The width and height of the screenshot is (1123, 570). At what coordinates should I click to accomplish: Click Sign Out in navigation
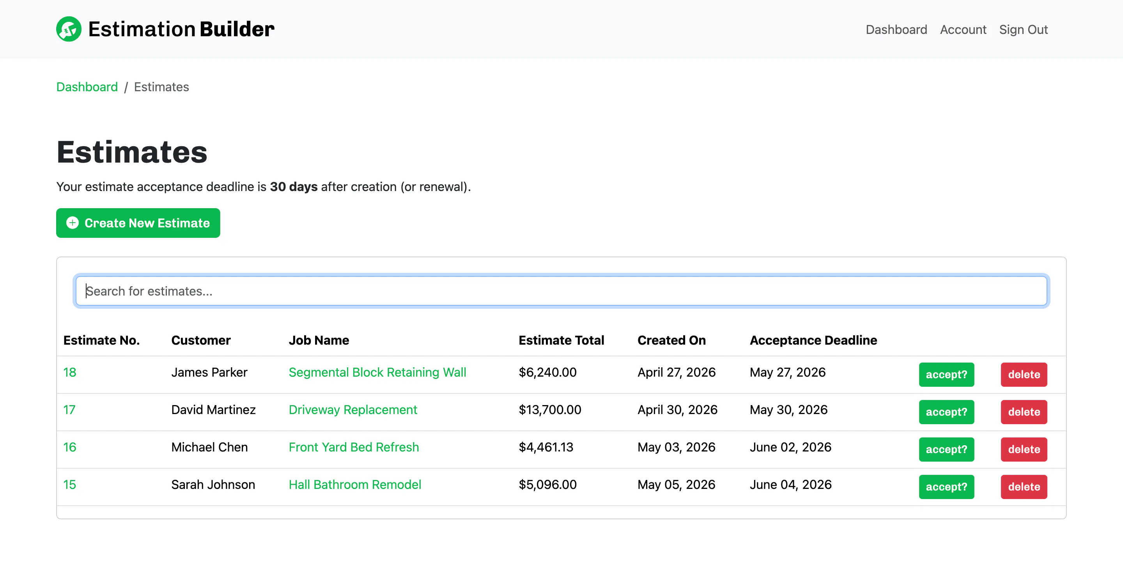pyautogui.click(x=1023, y=29)
